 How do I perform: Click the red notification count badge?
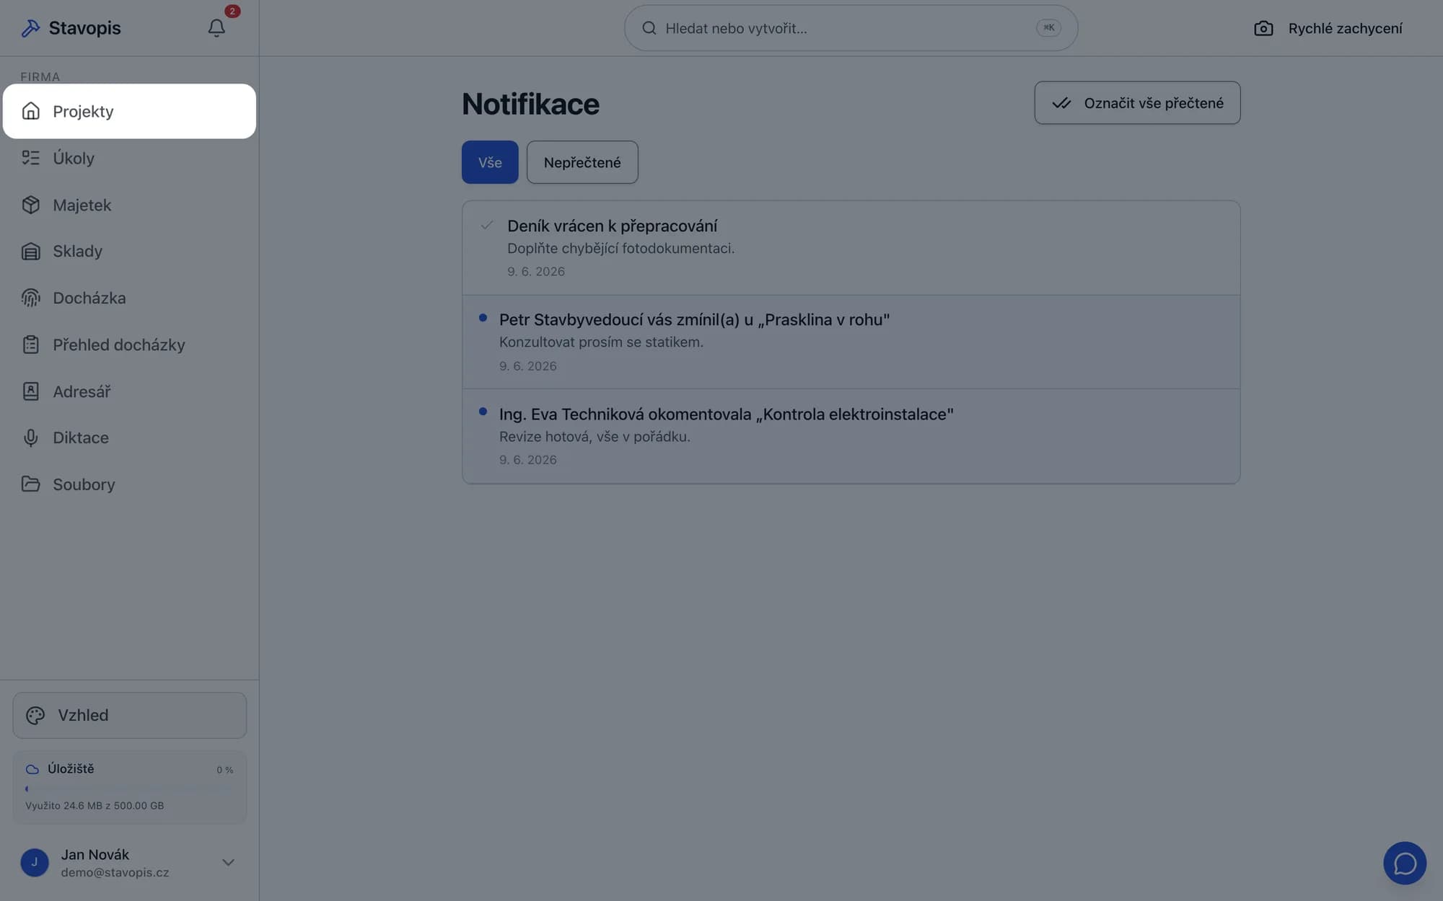tap(232, 11)
